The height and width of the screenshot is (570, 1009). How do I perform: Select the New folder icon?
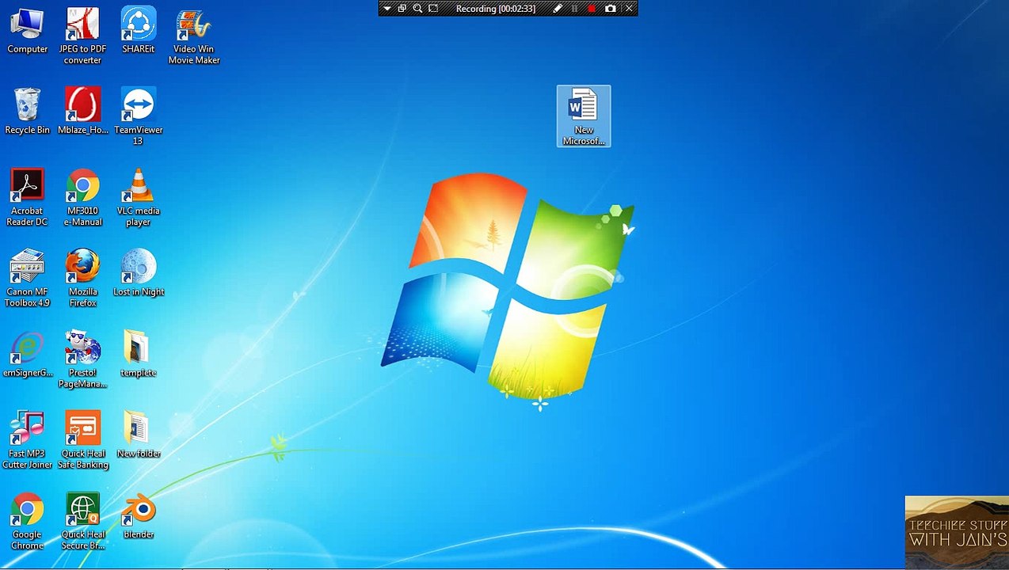click(x=138, y=435)
